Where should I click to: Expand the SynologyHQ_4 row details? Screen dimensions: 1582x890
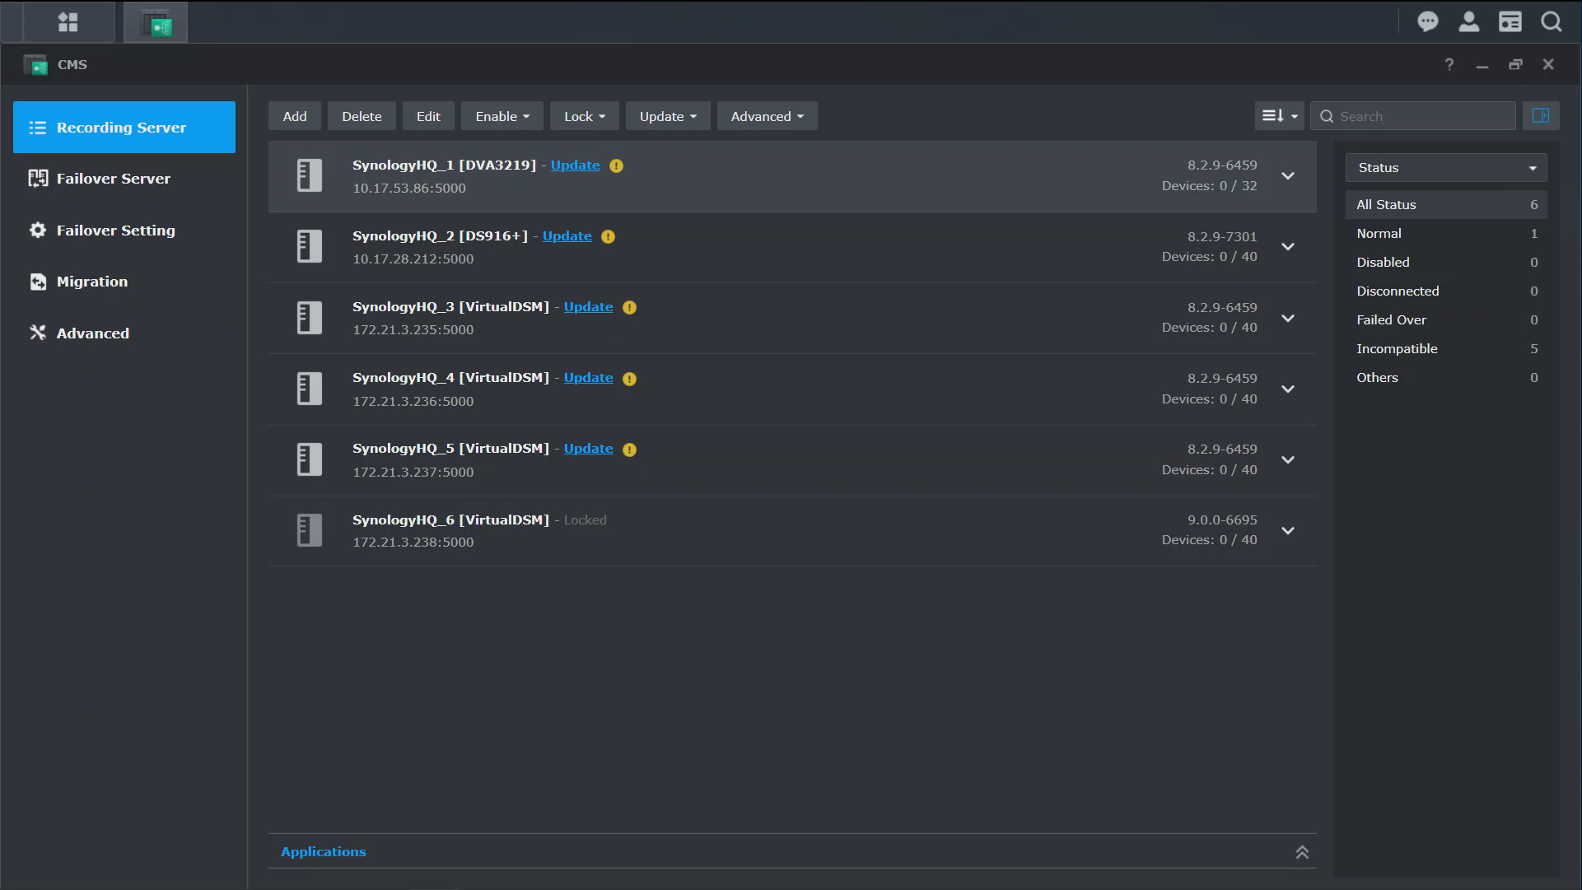(x=1288, y=389)
